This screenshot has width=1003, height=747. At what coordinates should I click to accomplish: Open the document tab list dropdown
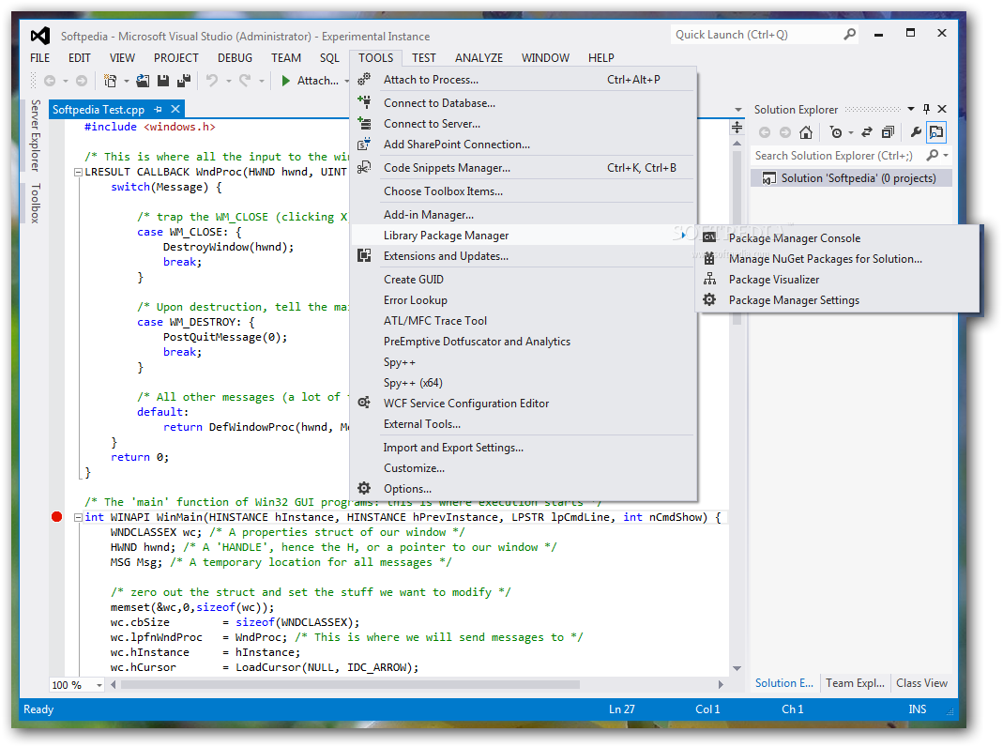click(x=738, y=110)
